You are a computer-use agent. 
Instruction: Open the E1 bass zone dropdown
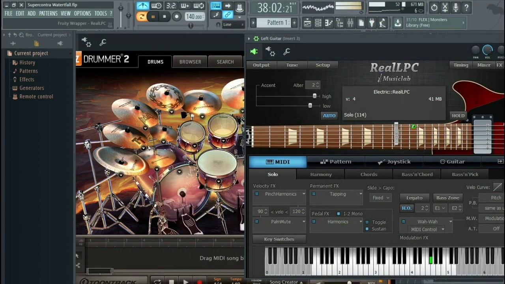(x=440, y=208)
